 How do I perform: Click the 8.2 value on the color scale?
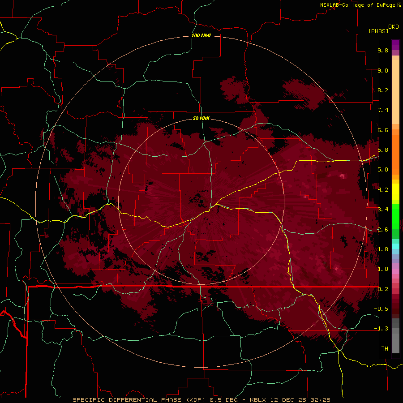383,90
